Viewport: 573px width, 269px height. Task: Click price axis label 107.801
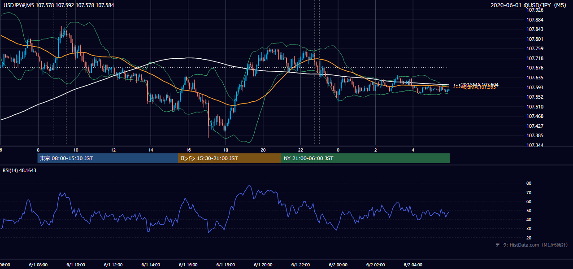(535, 39)
